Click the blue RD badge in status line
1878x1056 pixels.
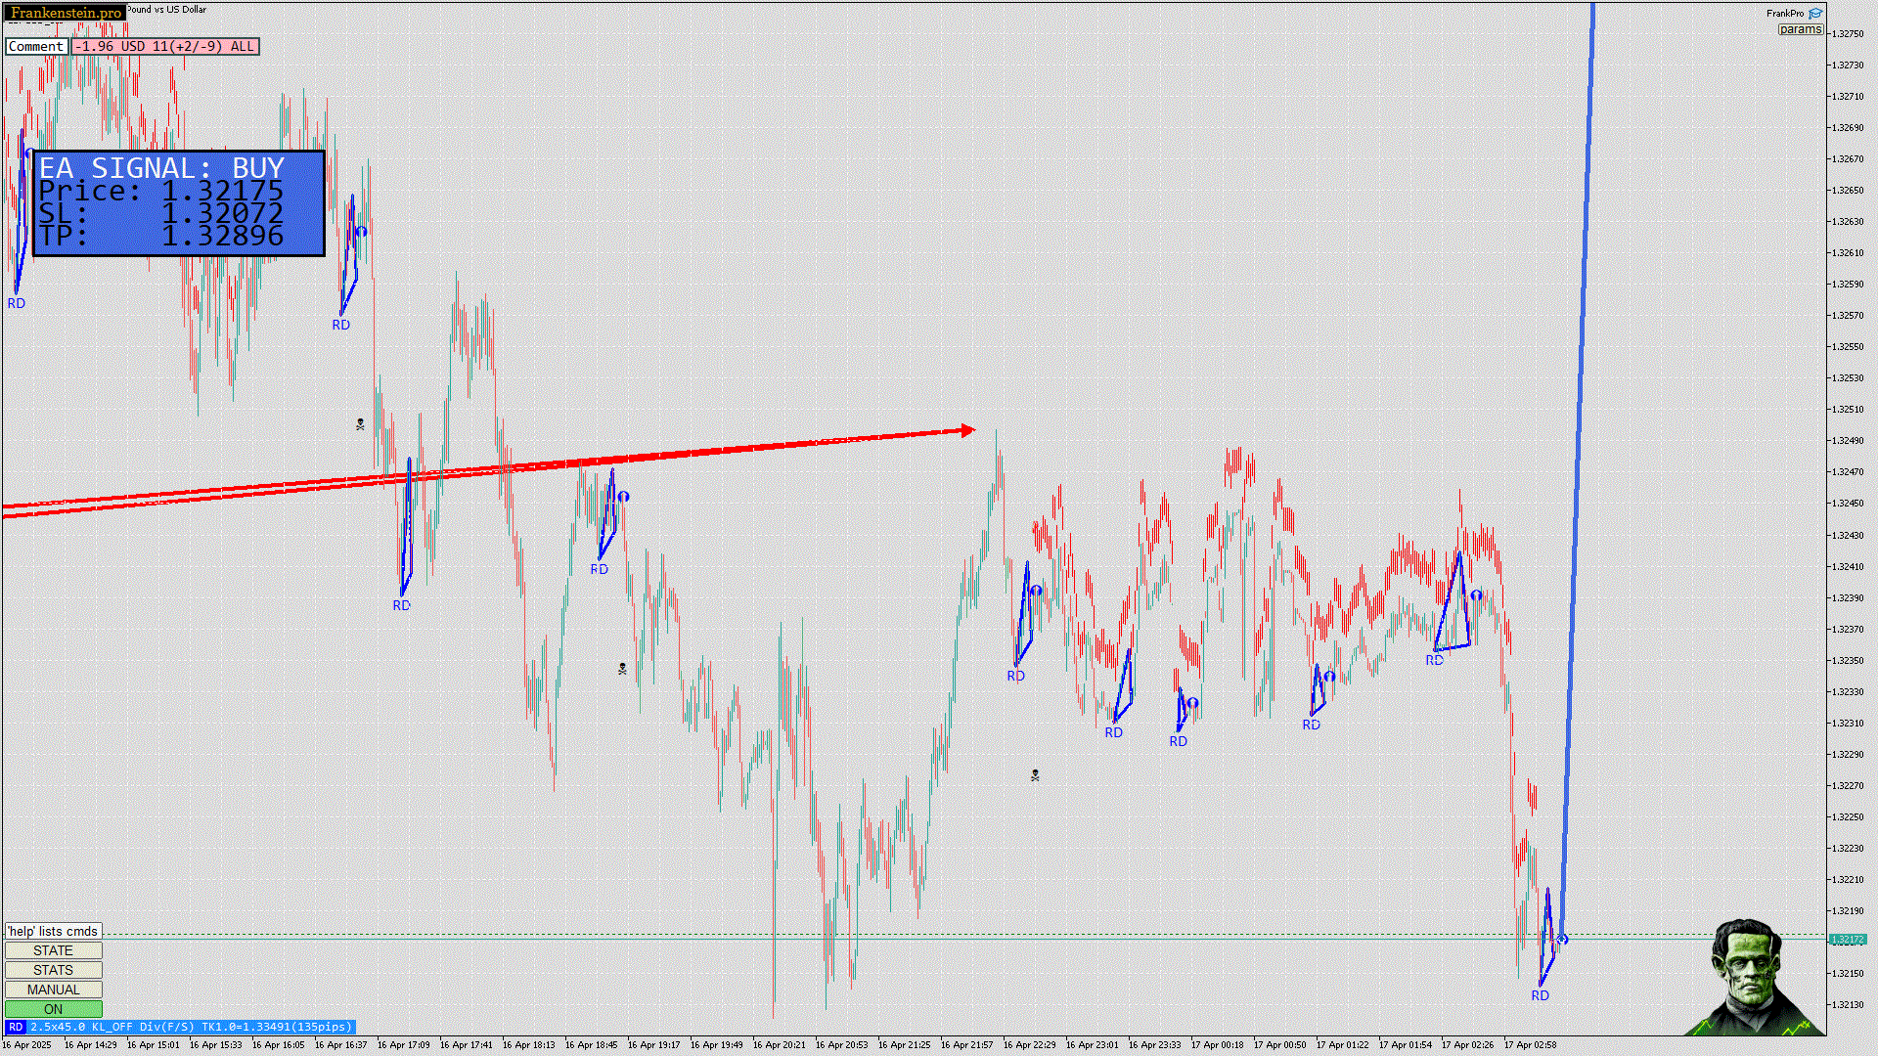16,1027
